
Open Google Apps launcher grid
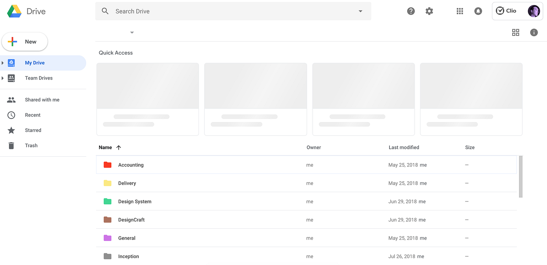click(x=459, y=11)
